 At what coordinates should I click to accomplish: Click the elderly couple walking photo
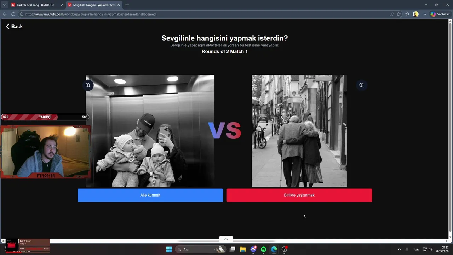click(x=299, y=131)
